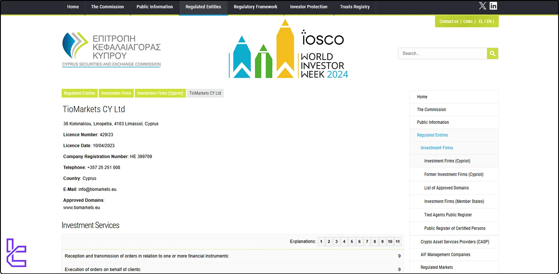Open the X (Twitter) social icon
The height and width of the screenshot is (274, 559).
click(482, 6)
